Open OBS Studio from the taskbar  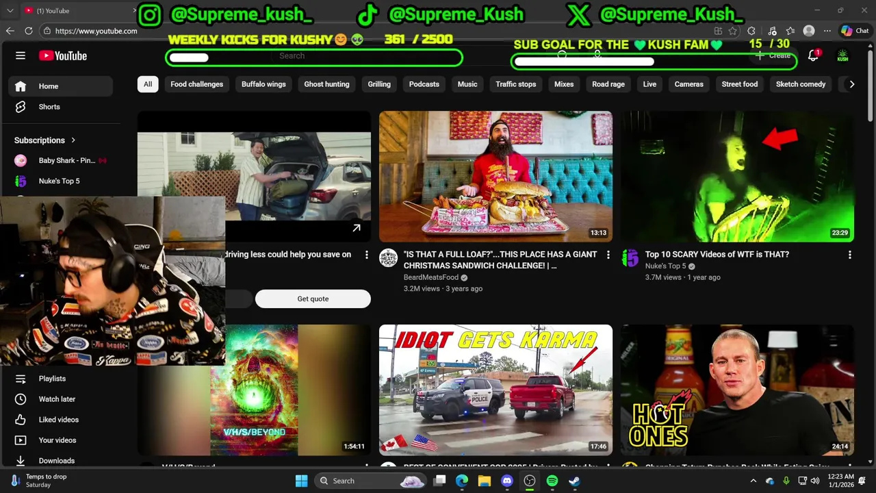(530, 481)
